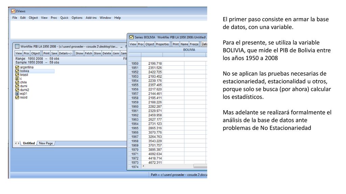
Task: Click horizontal scrollbar left arrow in Series window
Action: 143,166
